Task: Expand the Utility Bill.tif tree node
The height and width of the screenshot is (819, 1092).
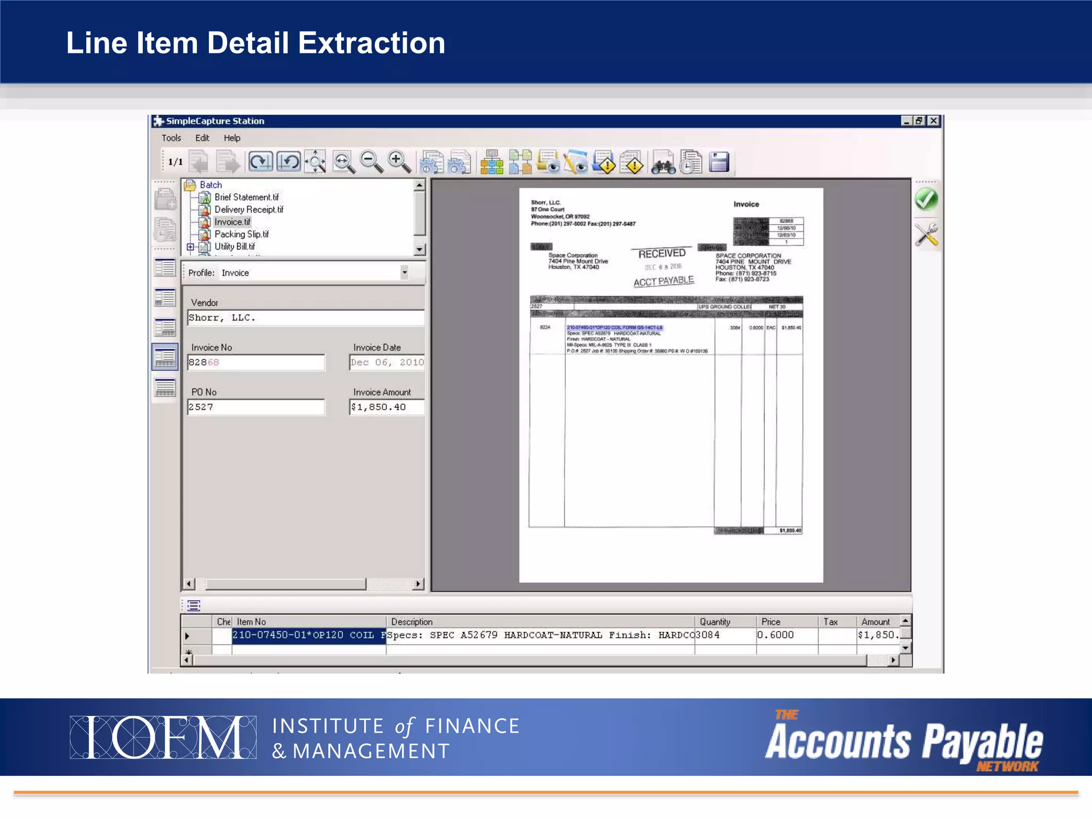Action: (190, 247)
